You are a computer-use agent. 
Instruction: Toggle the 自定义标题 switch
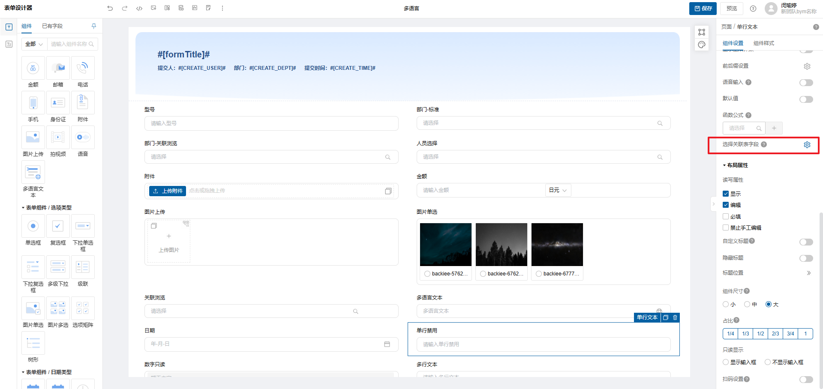806,242
